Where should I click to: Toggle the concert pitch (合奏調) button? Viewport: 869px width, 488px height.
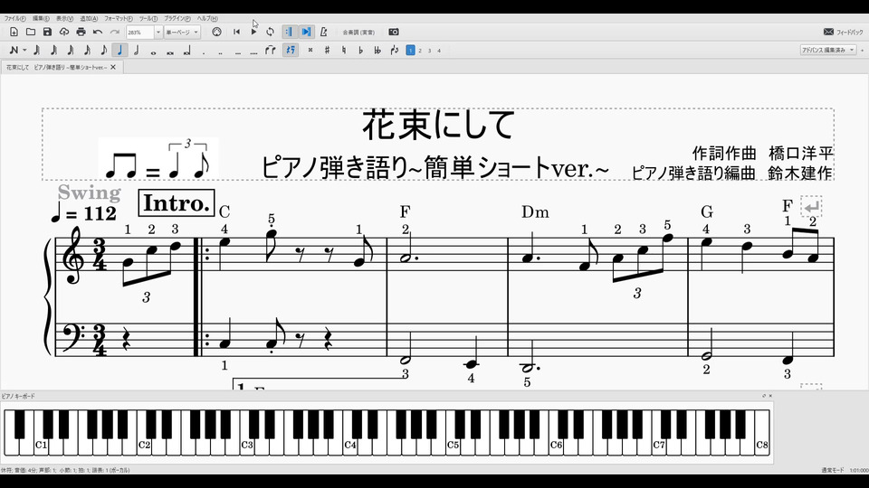point(358,33)
